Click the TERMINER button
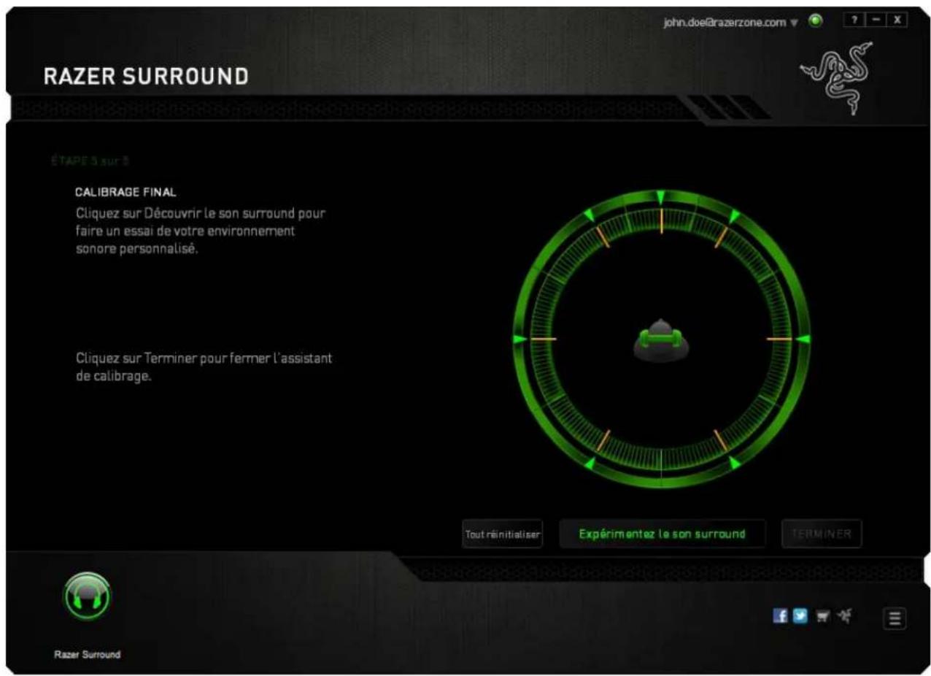This screenshot has height=676, width=931. (x=821, y=534)
